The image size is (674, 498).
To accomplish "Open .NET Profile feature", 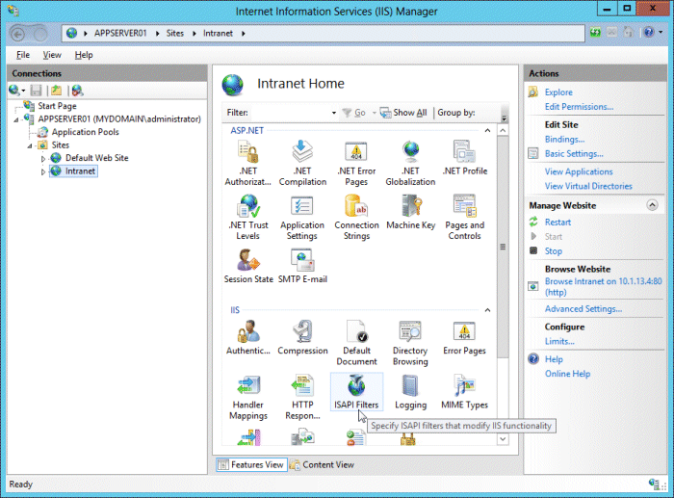I will pos(465,158).
